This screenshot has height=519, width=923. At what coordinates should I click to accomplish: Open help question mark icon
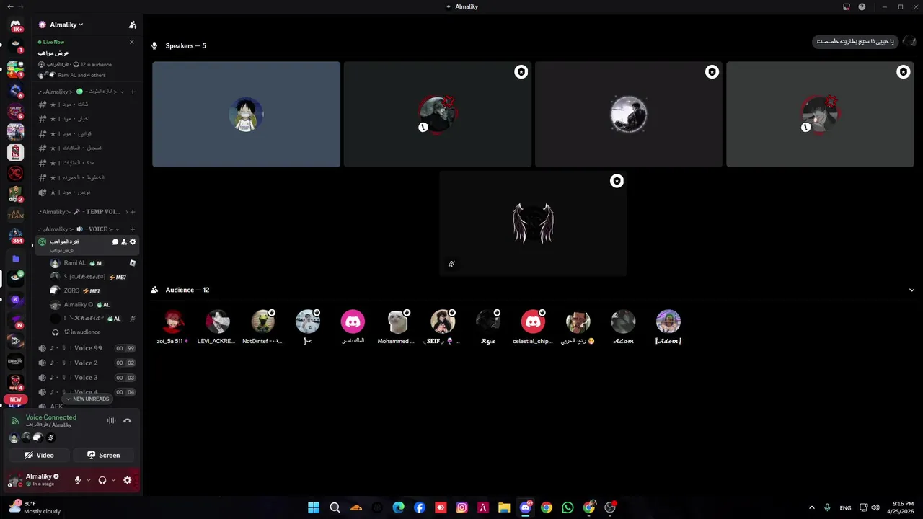(862, 6)
